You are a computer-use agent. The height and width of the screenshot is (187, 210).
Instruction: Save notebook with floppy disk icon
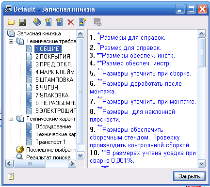[x=22, y=22]
